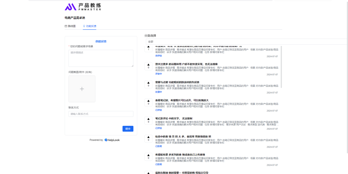Viewport: 348px width, 174px height.
Task: Click the description text under '笔记及评论中的文字' feedback
Action: (x=217, y=124)
